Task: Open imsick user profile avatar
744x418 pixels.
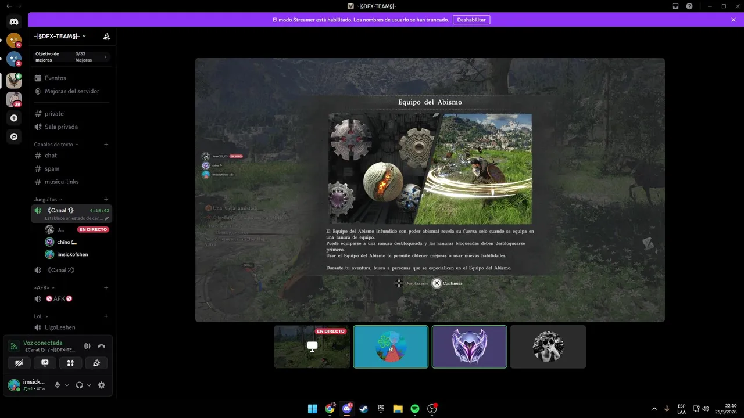Action: [x=14, y=385]
